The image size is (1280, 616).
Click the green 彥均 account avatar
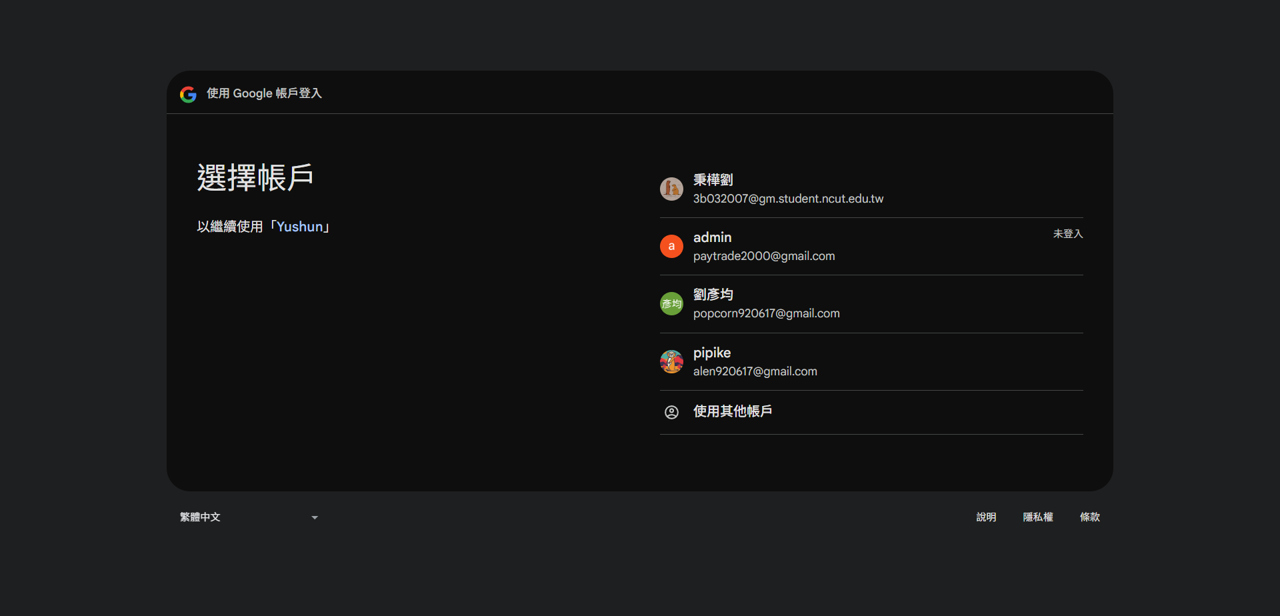(671, 304)
